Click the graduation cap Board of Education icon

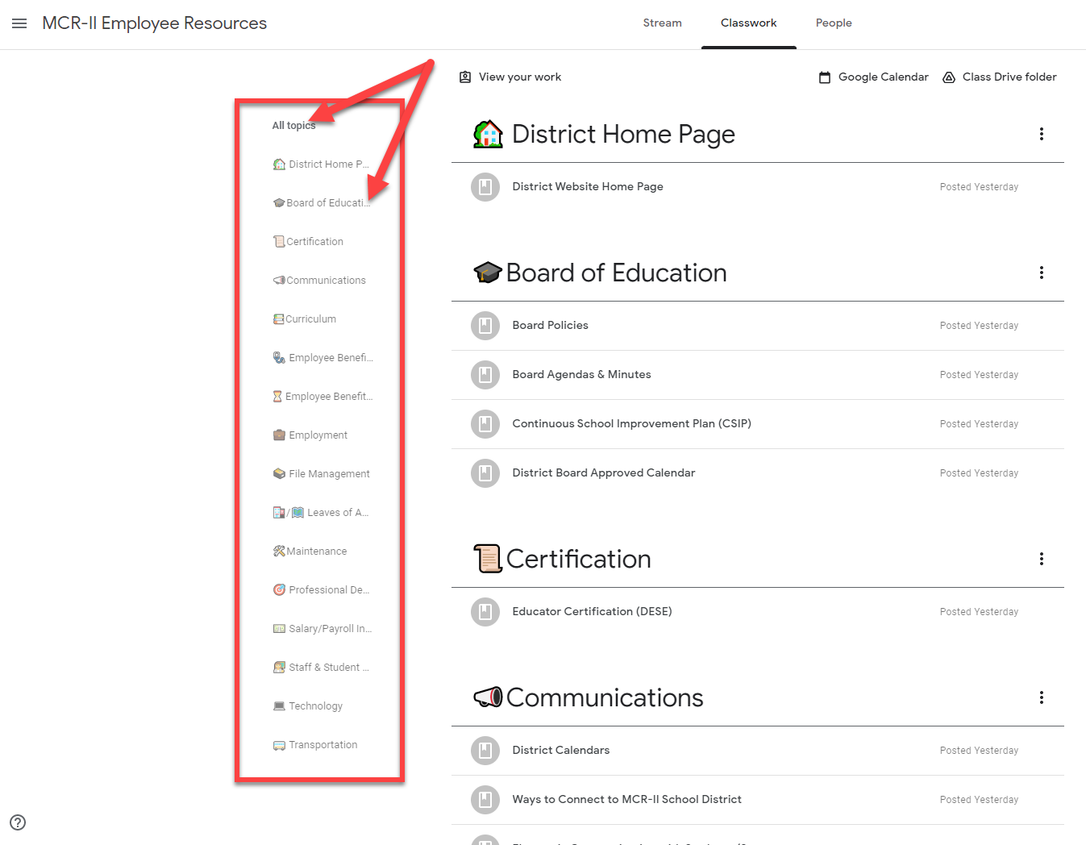pos(487,272)
